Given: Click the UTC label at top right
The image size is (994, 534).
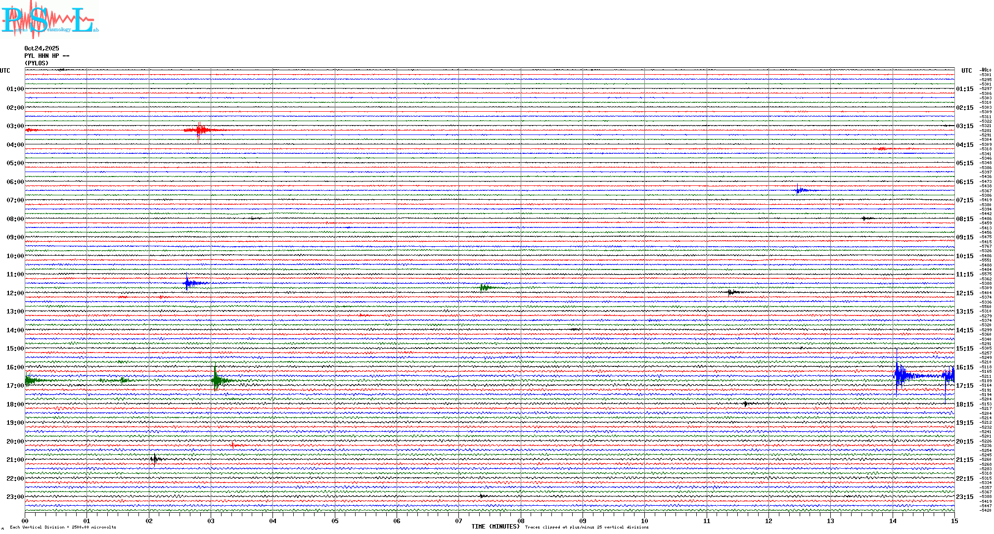Looking at the screenshot, I should (x=966, y=71).
